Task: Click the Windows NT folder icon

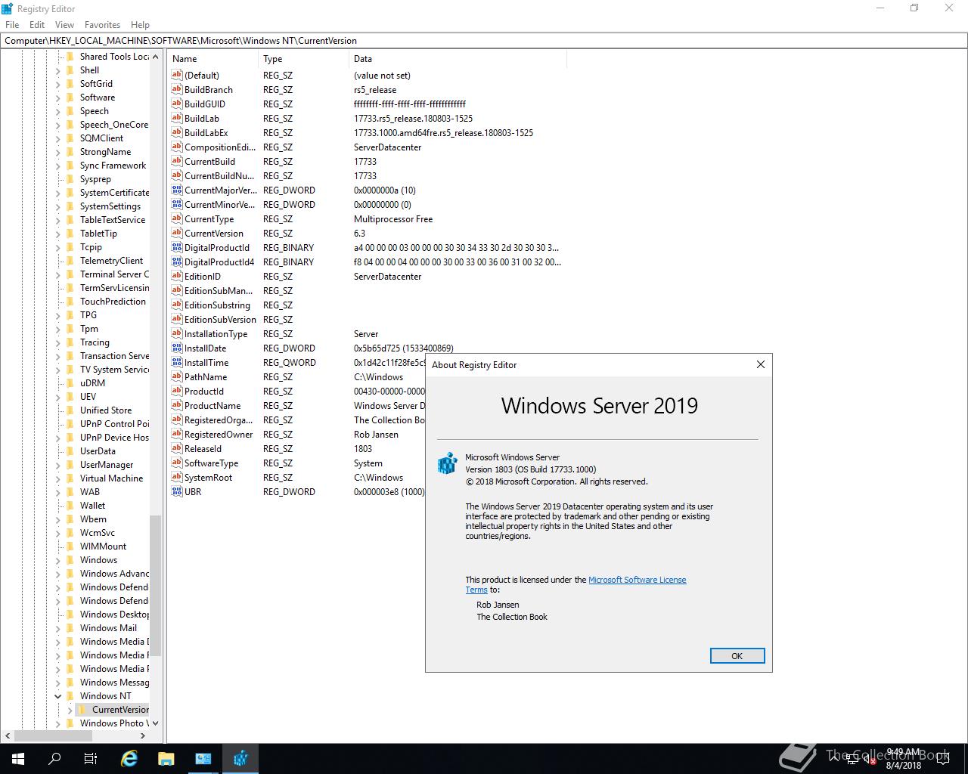Action: [70, 695]
